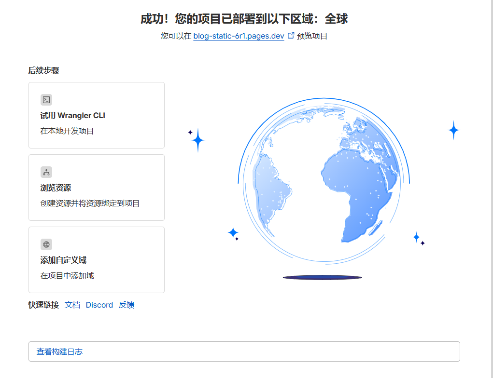Click the terminal icon on 试用 Wrangler CLI card
This screenshot has height=378, width=493.
[x=46, y=100]
